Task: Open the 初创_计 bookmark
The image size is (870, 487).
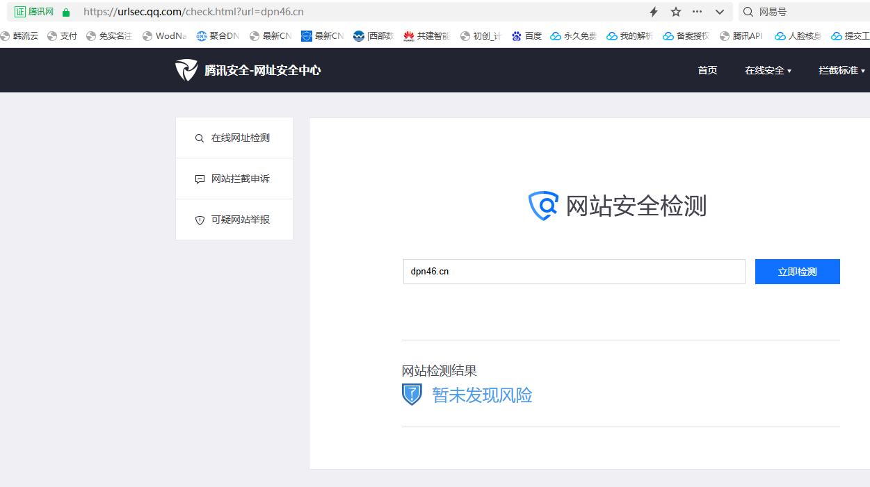Action: click(x=481, y=36)
